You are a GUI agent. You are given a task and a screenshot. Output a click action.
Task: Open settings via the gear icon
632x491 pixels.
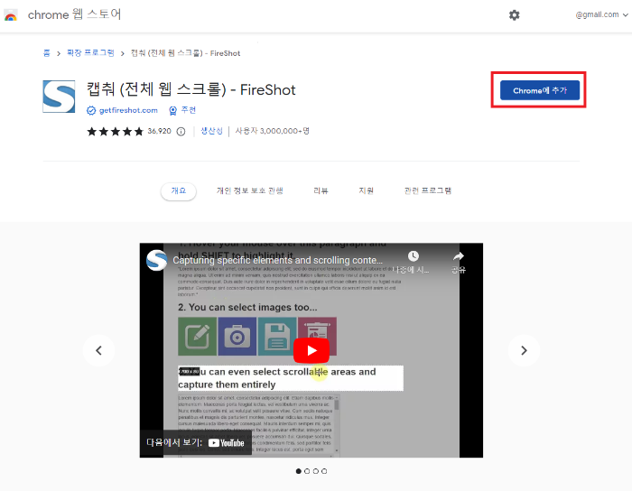click(x=514, y=15)
